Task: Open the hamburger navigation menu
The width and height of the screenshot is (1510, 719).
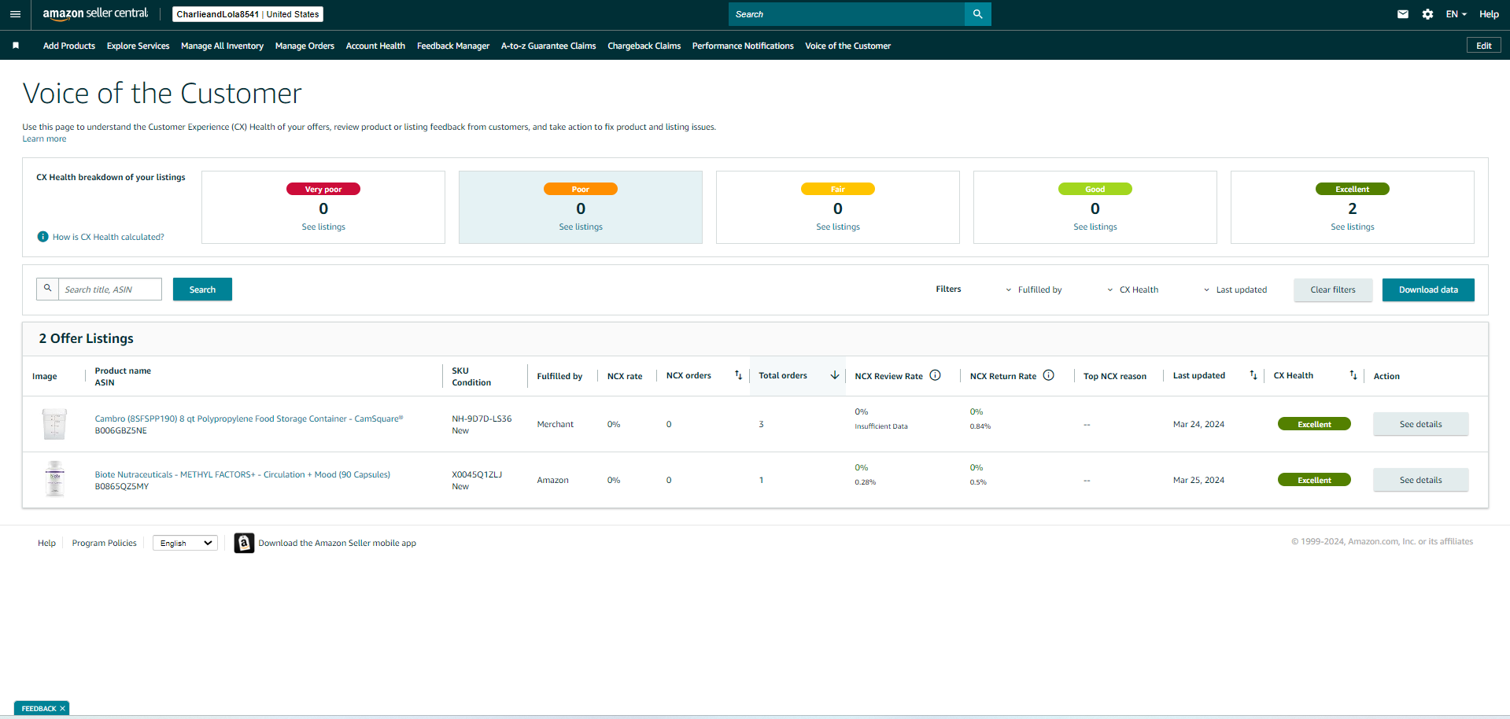Action: click(15, 14)
